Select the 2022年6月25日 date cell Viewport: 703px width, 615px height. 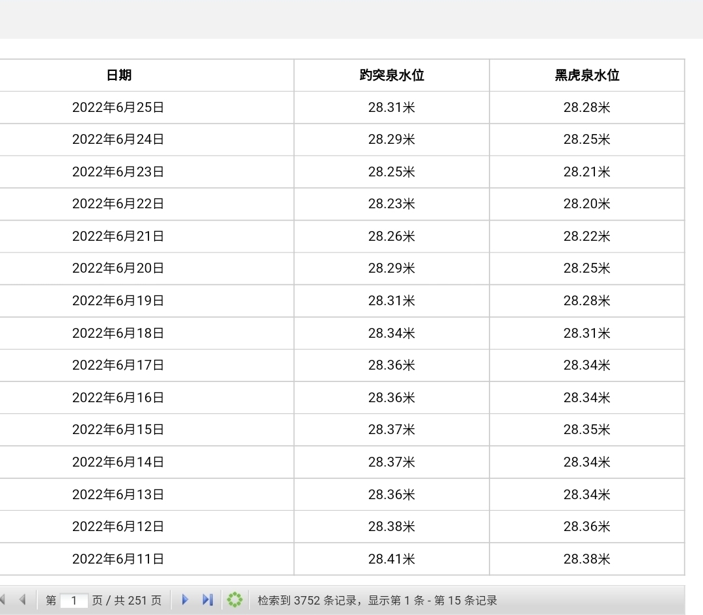point(118,107)
